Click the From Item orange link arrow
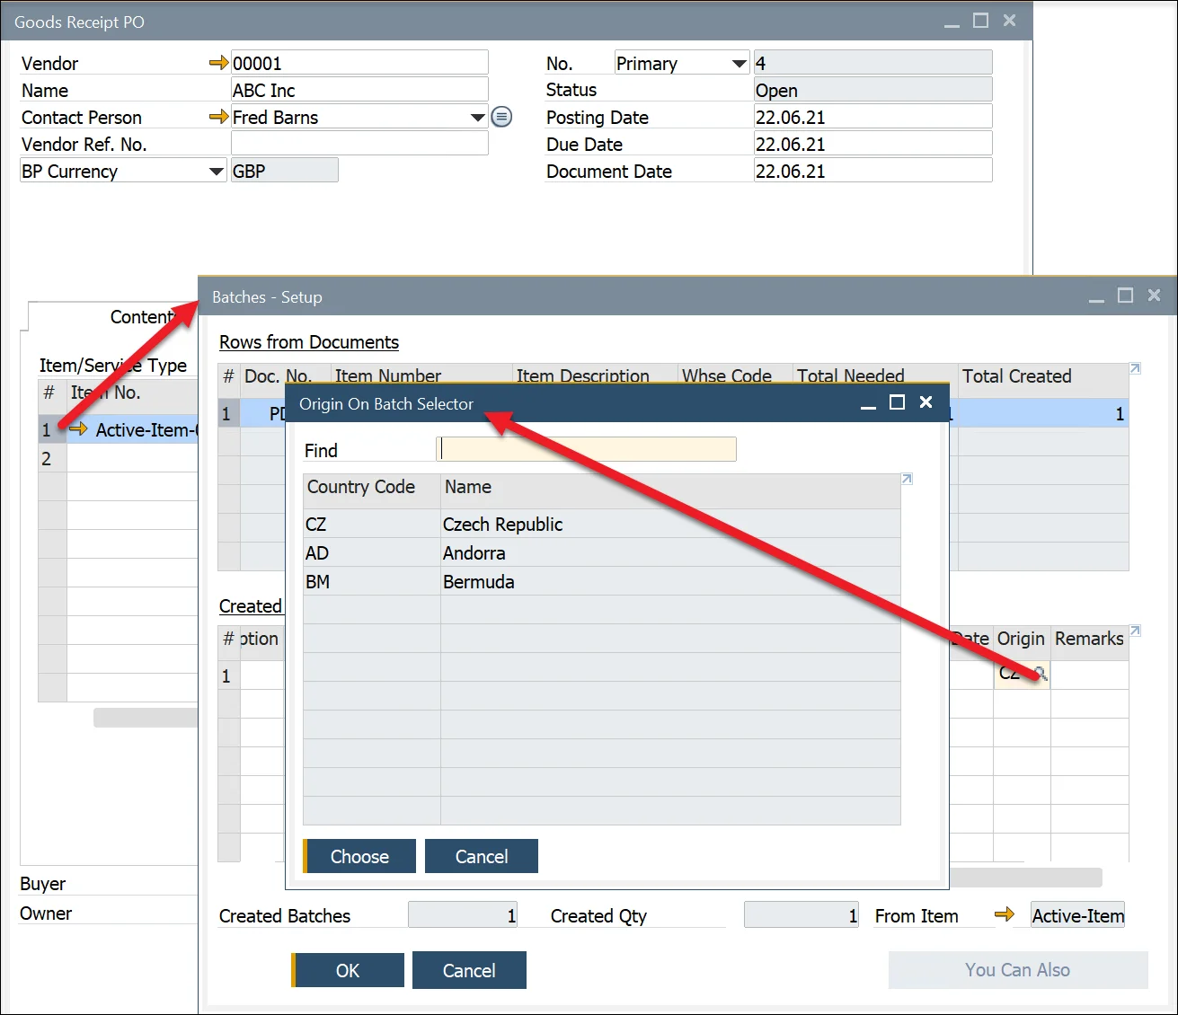Screen dimensions: 1178x1015 (x=1004, y=914)
